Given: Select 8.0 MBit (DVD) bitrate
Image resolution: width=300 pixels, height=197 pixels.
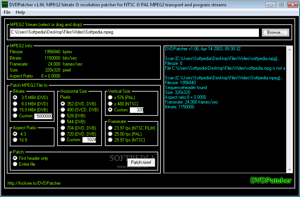Looking at the screenshot, I should pyautogui.click(x=31, y=104).
